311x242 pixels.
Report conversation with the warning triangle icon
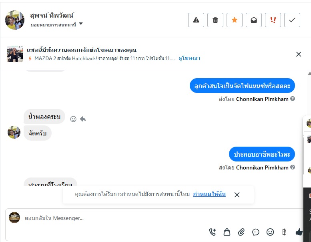196,20
